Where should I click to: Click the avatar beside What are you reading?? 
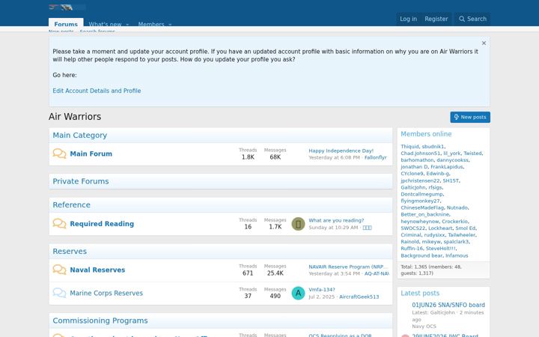click(x=298, y=224)
